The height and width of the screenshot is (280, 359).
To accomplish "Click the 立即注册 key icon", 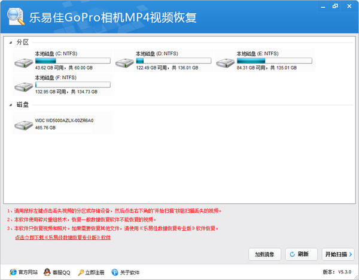I will coord(81,272).
